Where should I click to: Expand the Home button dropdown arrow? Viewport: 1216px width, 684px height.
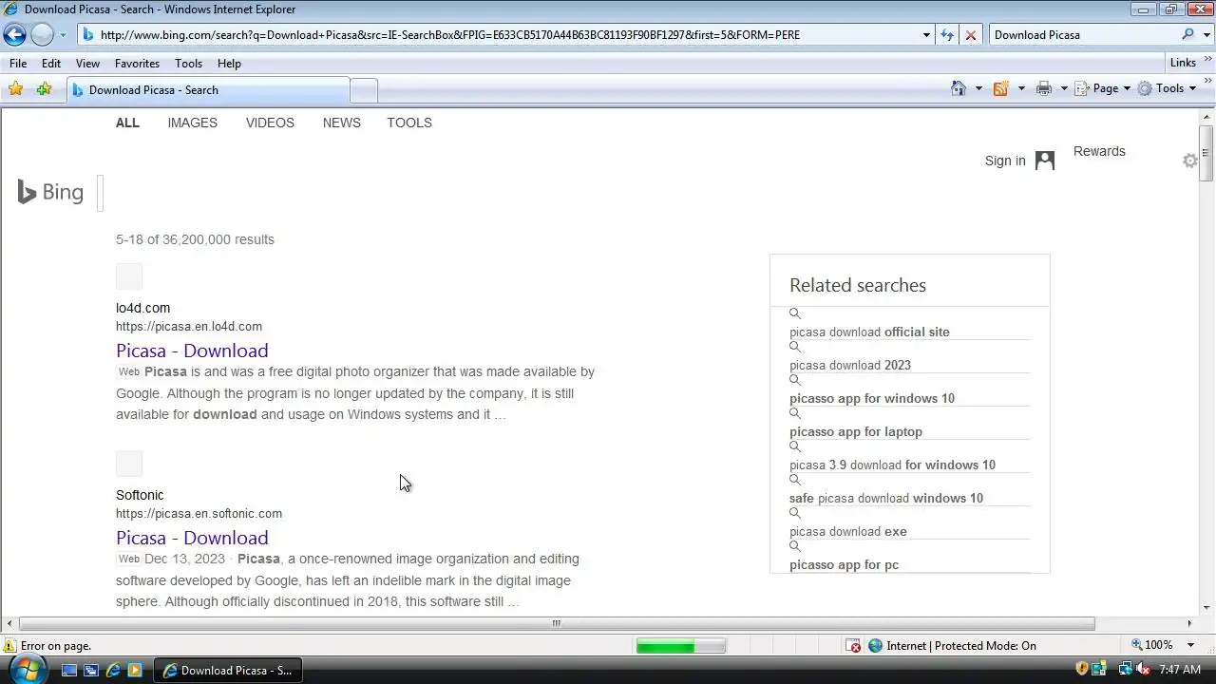click(978, 88)
